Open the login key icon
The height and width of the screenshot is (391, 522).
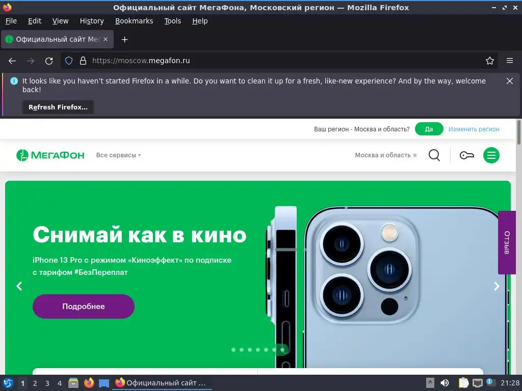(x=467, y=155)
